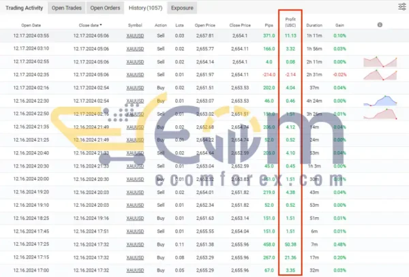Click the open price 2,651.38
Screen dimensions: 409x277
click(x=205, y=244)
